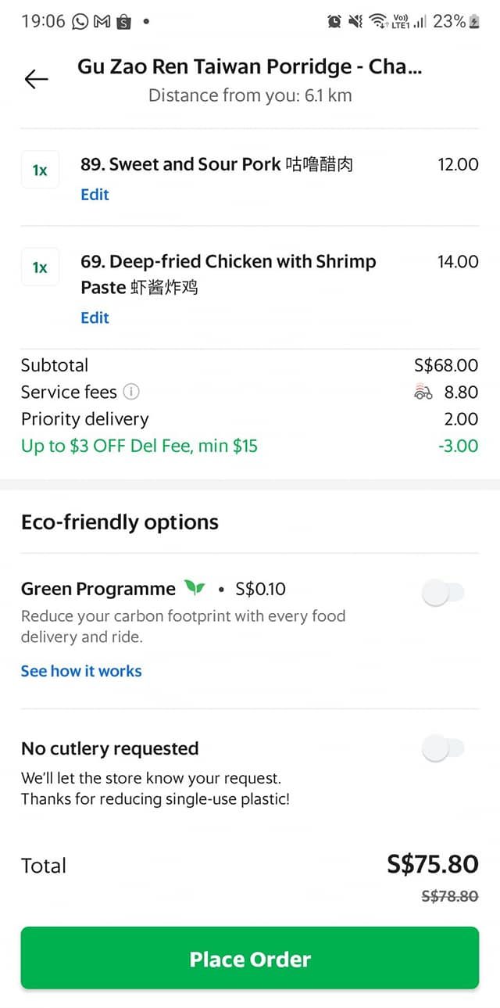The height and width of the screenshot is (1008, 500).
Task: Tap the restaurant name in the header
Action: 249,67
